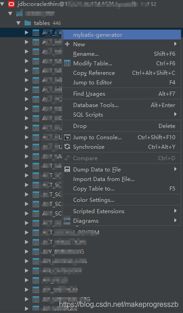183x313 pixels.
Task: Open the Scripted Extensions submenu arrow
Action: [x=175, y=211]
